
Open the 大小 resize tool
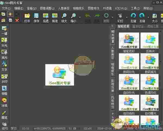155,18
